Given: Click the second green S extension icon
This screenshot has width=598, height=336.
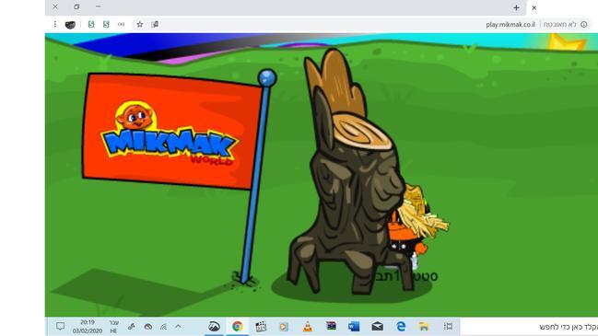Looking at the screenshot, I should [106, 24].
